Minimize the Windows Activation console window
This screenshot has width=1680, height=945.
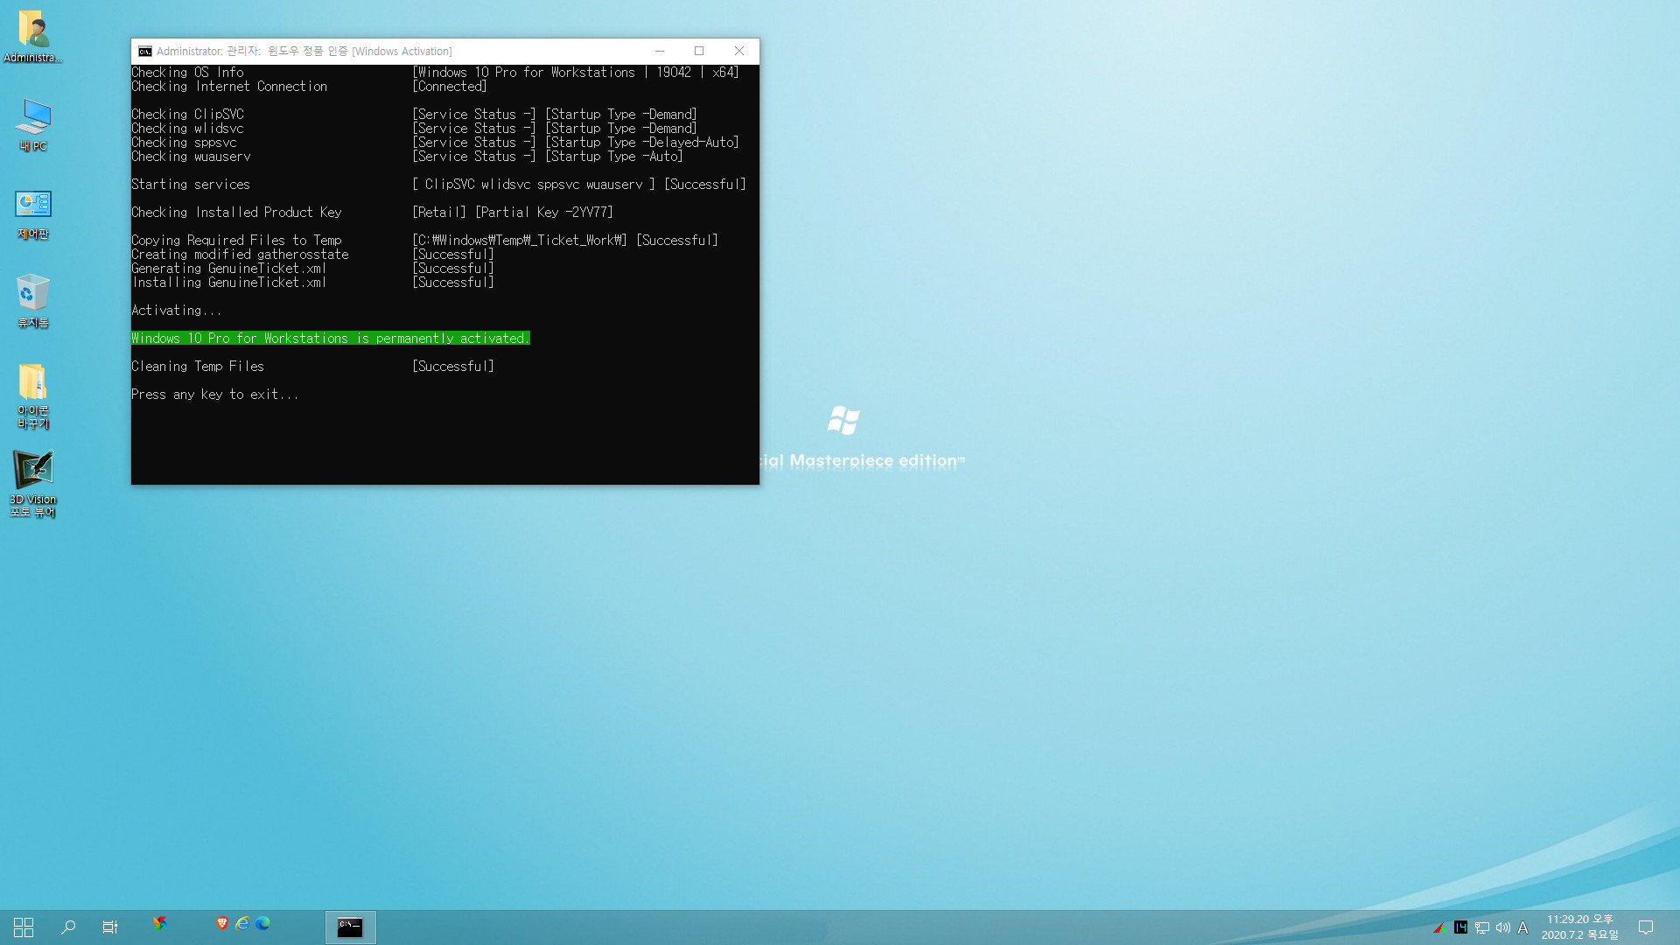660,52
